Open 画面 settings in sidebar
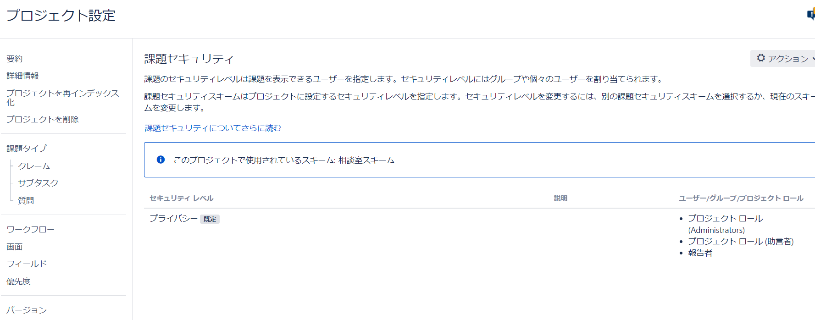This screenshot has height=320, width=815. (15, 247)
